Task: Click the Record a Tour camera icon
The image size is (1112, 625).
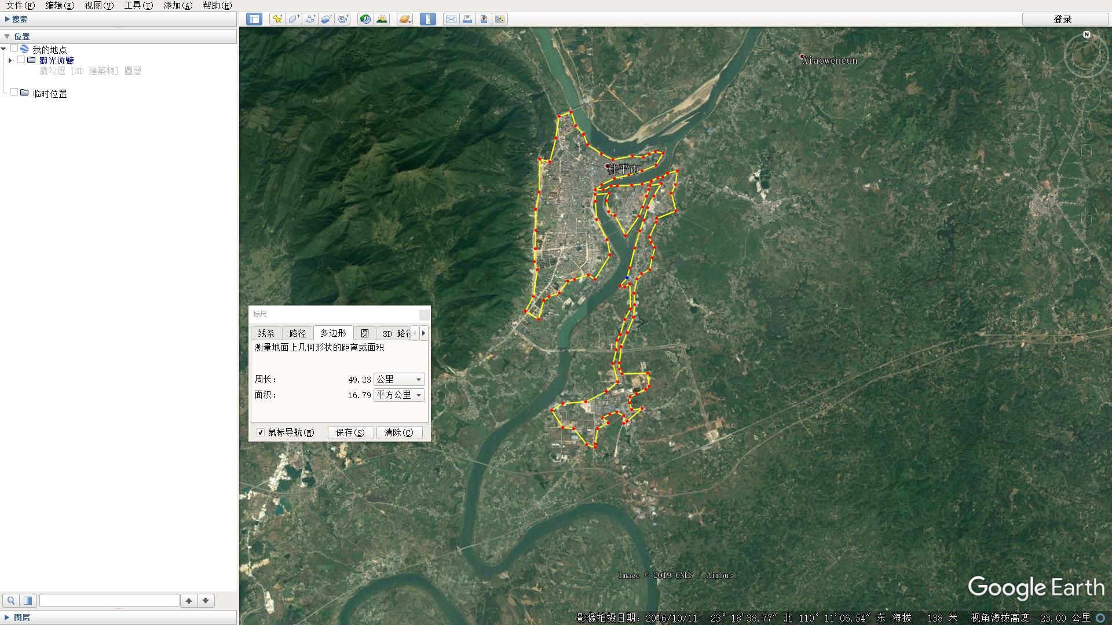Action: coord(343,19)
